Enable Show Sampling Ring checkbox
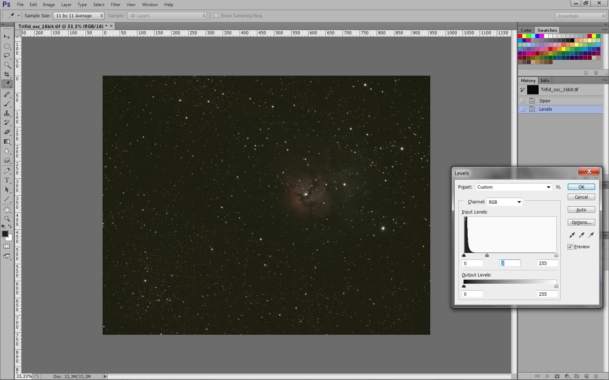Viewport: 609px width, 380px height. pyautogui.click(x=216, y=16)
